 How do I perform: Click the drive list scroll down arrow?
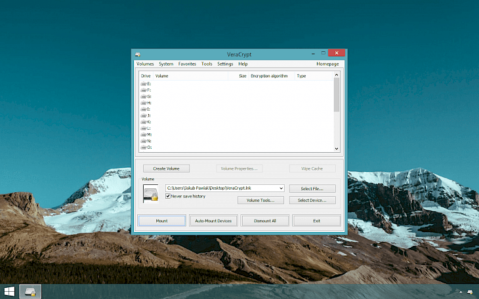pos(337,149)
